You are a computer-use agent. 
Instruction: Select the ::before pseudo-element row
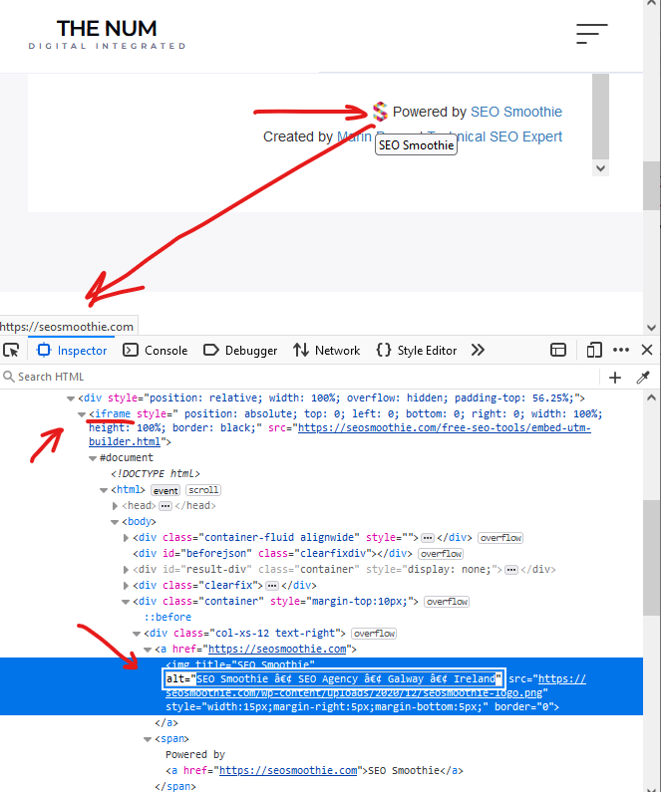click(x=167, y=618)
